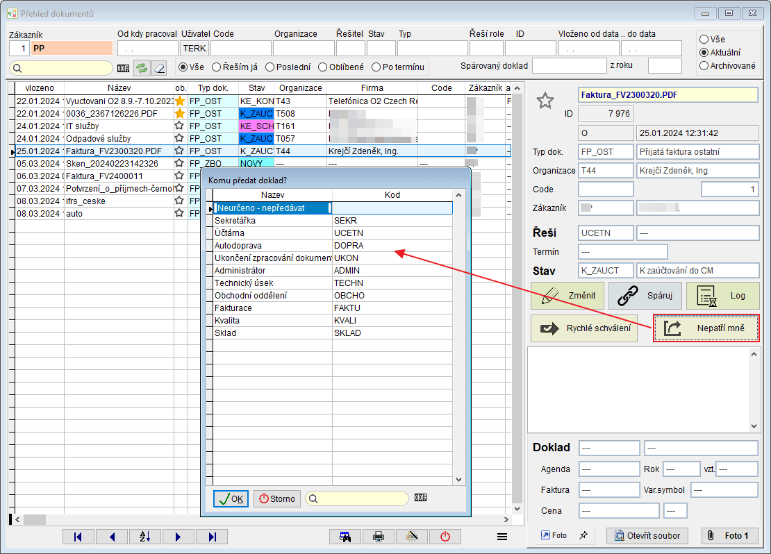The width and height of the screenshot is (771, 554).
Task: Select 'Administrátor' in the recipient list
Action: tap(333, 271)
